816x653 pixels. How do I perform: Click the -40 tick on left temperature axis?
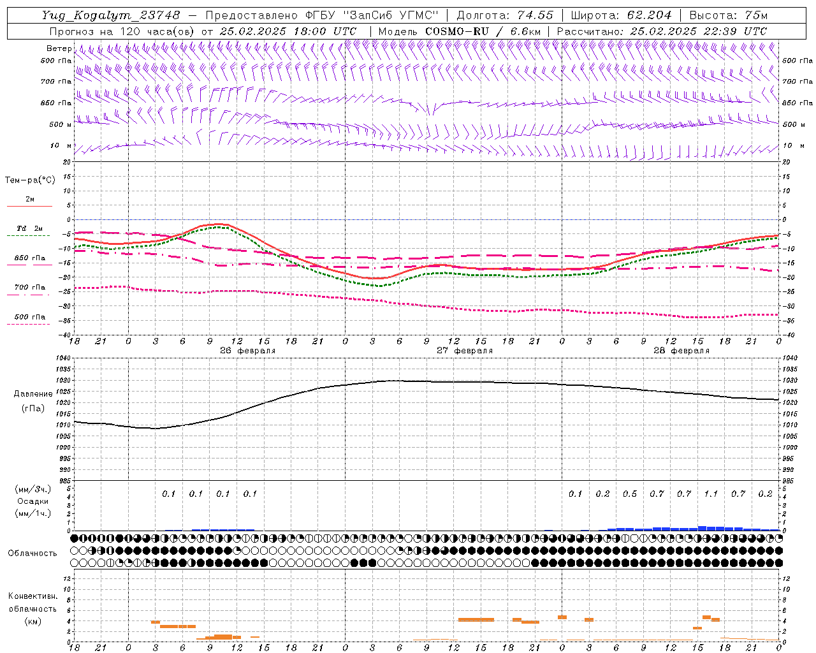(66, 335)
